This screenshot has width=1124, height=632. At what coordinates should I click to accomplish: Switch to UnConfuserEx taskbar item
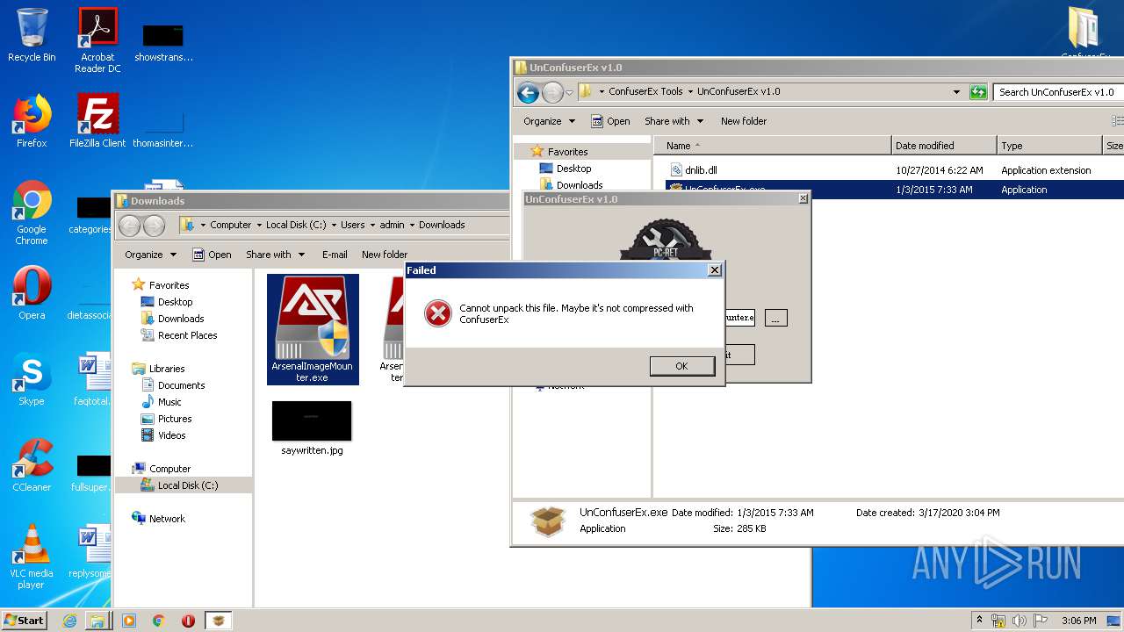(x=219, y=621)
